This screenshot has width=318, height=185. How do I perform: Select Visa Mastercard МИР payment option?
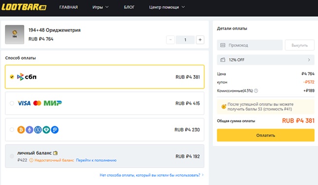pos(105,103)
